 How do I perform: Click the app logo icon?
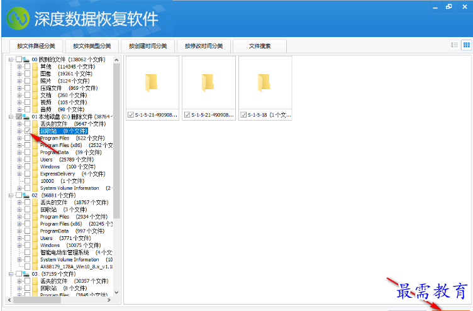tap(18, 18)
